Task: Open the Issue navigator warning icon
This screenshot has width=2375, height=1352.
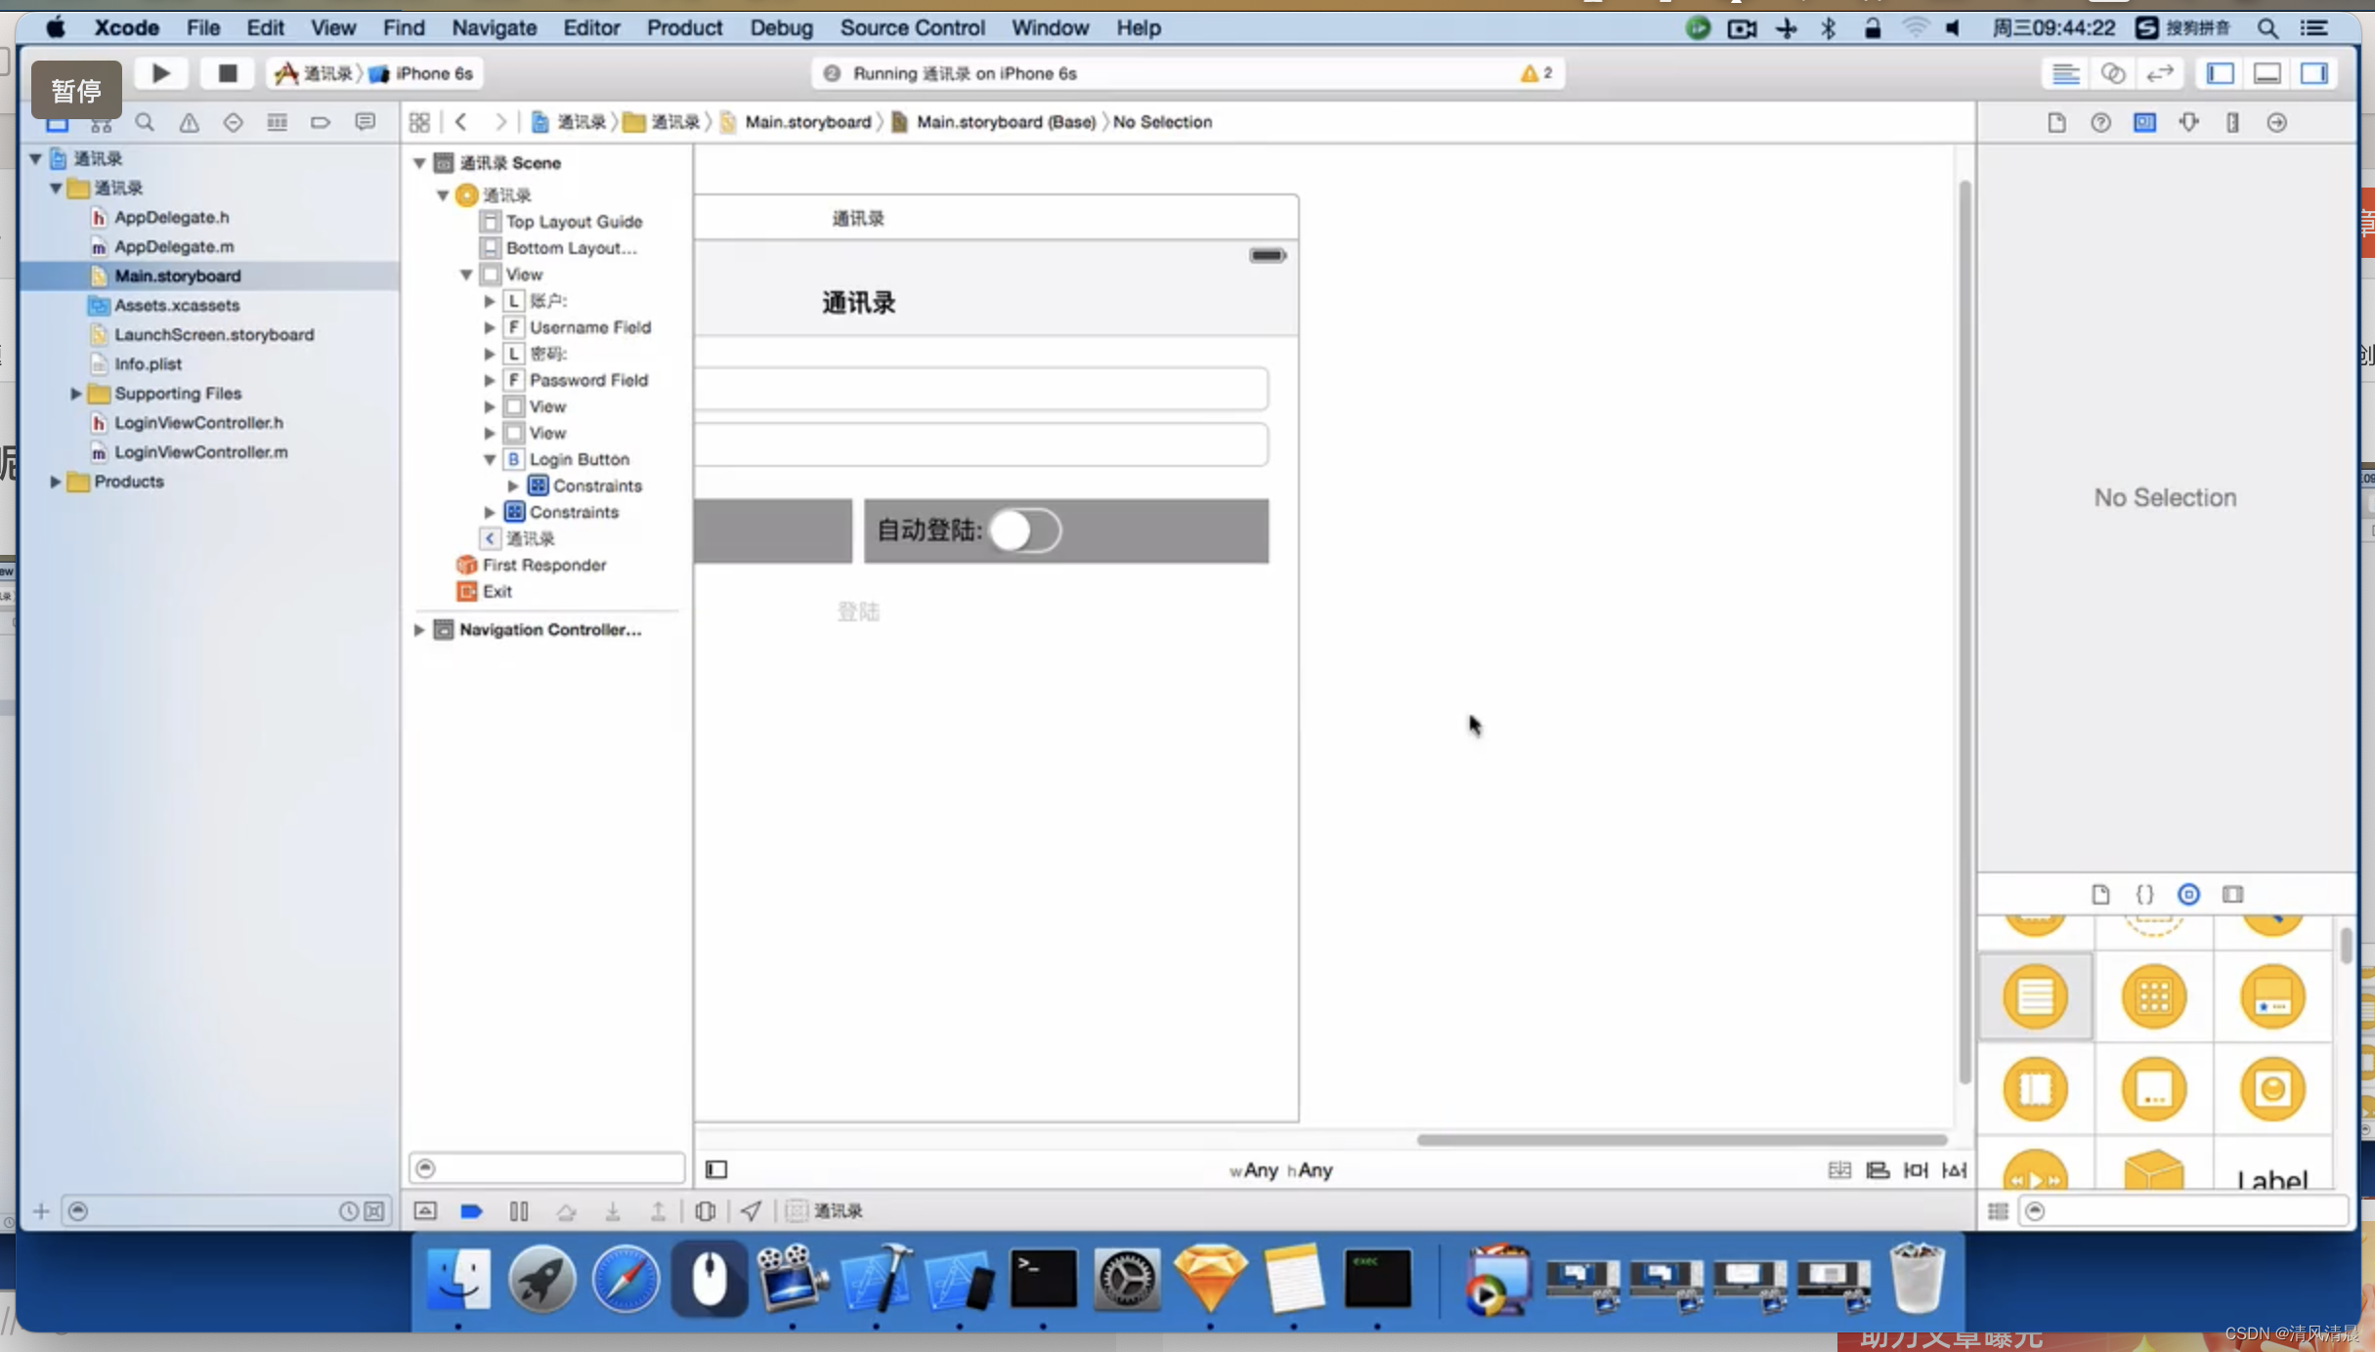Action: (189, 123)
